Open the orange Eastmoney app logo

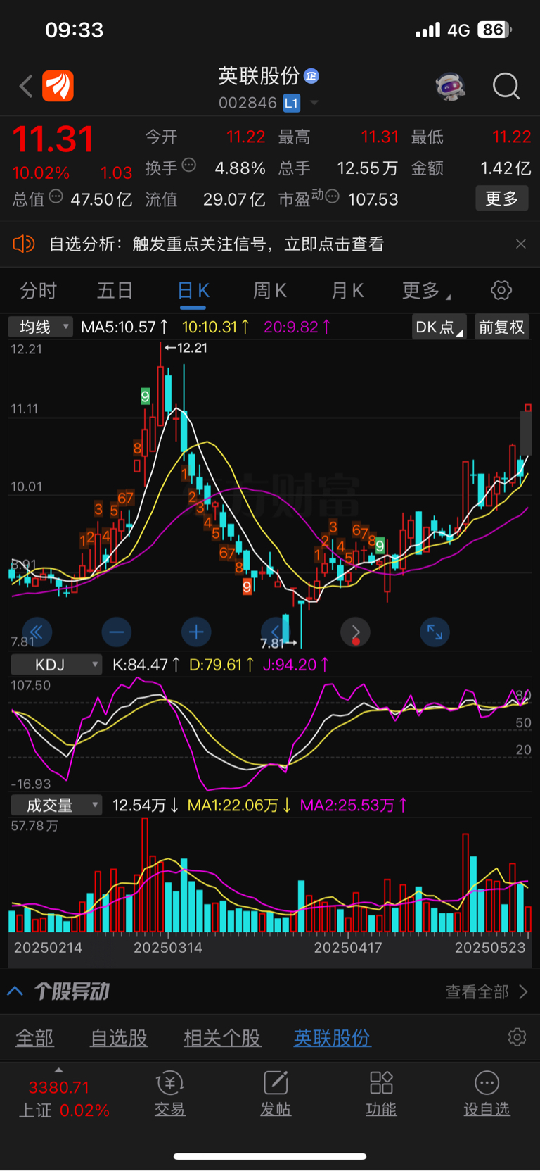coord(58,86)
